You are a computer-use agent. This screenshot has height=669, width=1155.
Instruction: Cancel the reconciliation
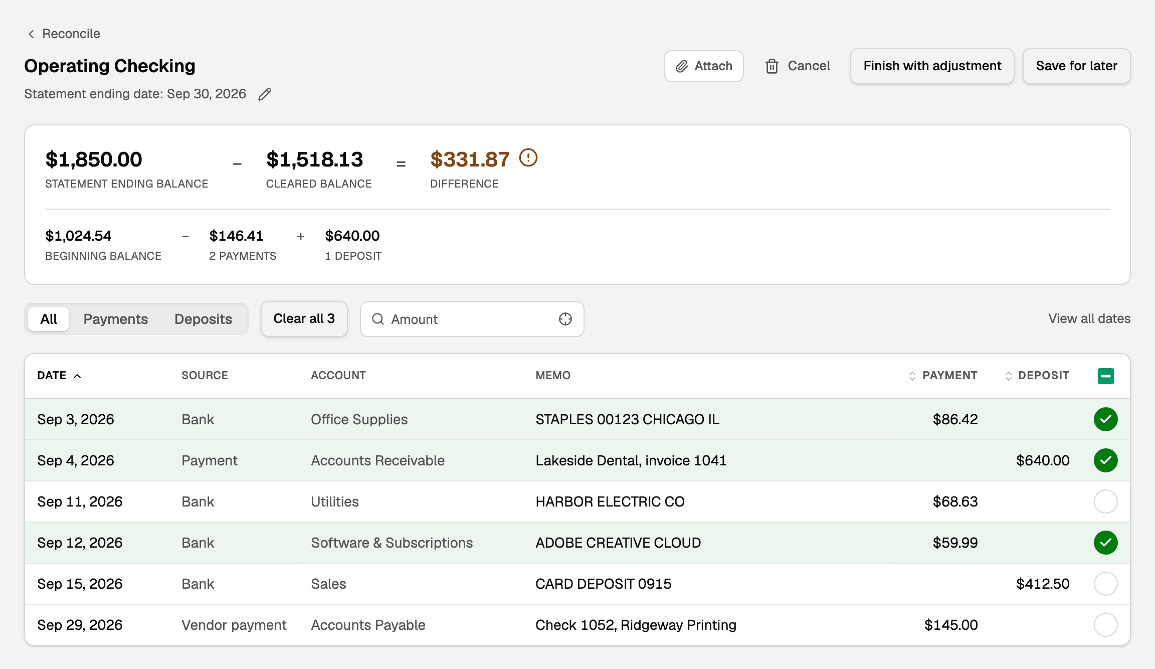click(797, 66)
